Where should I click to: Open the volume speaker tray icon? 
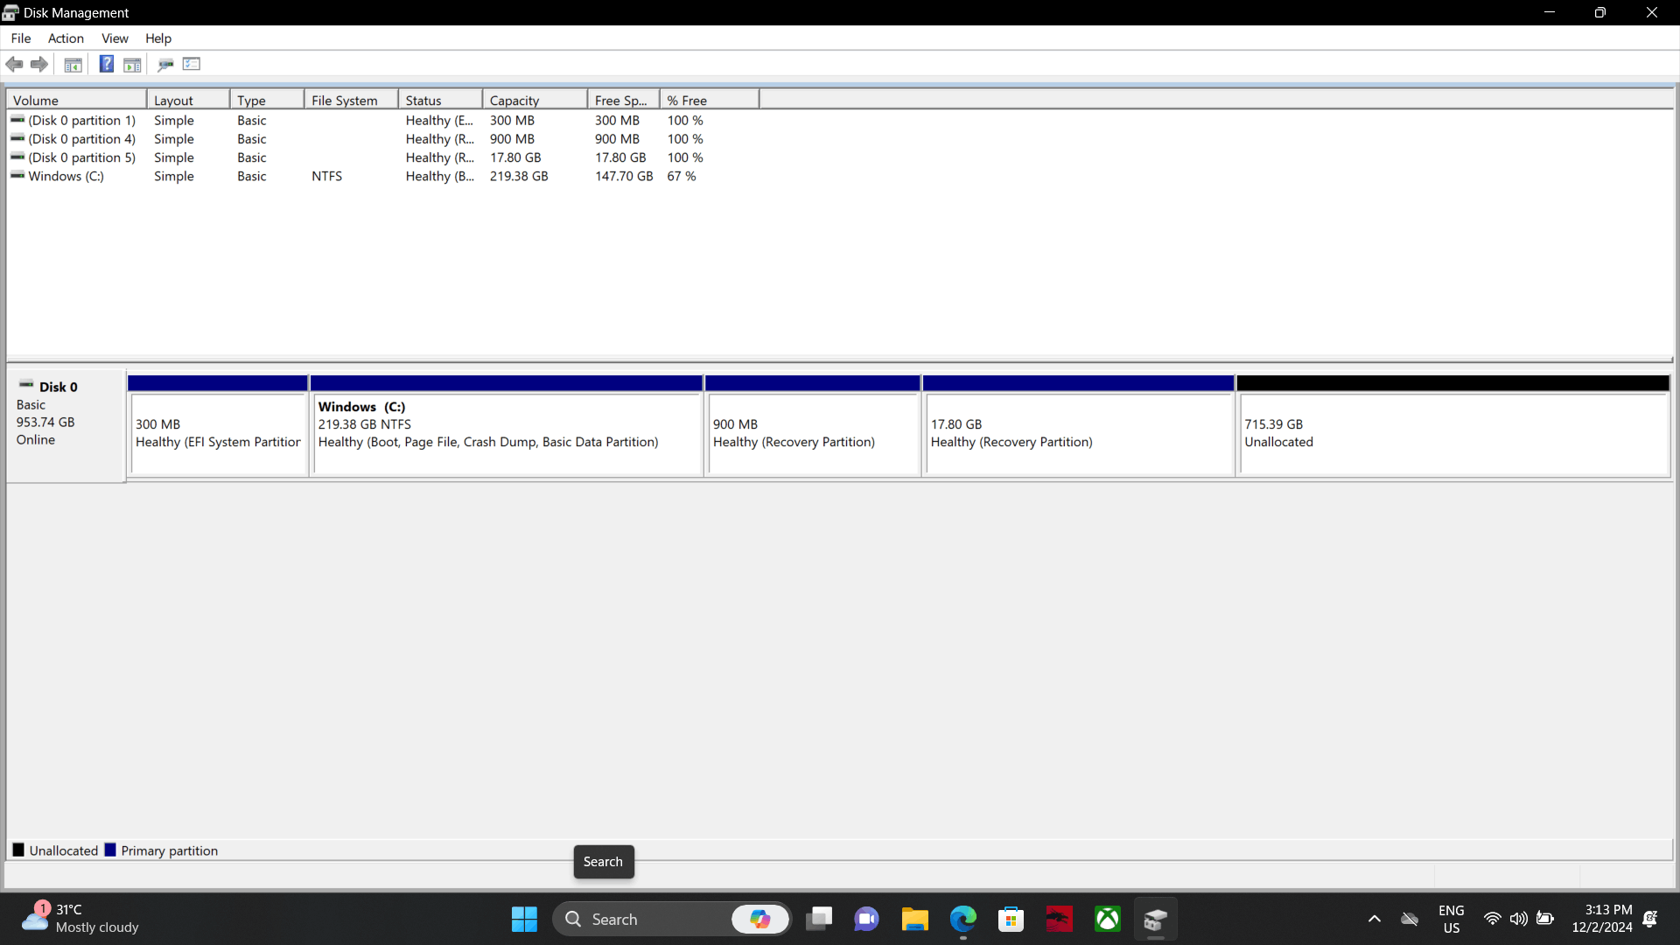click(x=1518, y=919)
